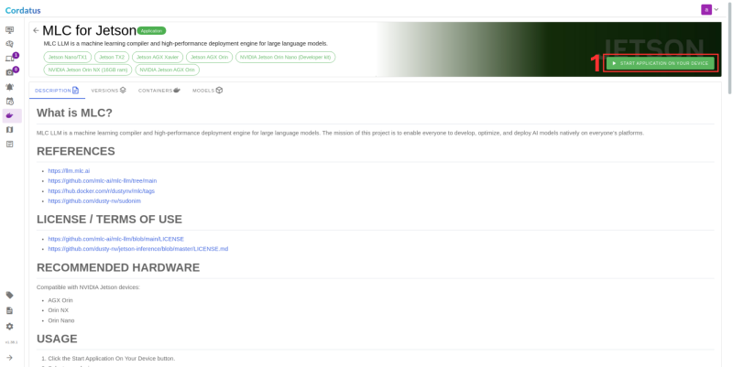Viewport: 733px width, 367px height.
Task: Open the devices icon with badge 1
Action: (10, 59)
